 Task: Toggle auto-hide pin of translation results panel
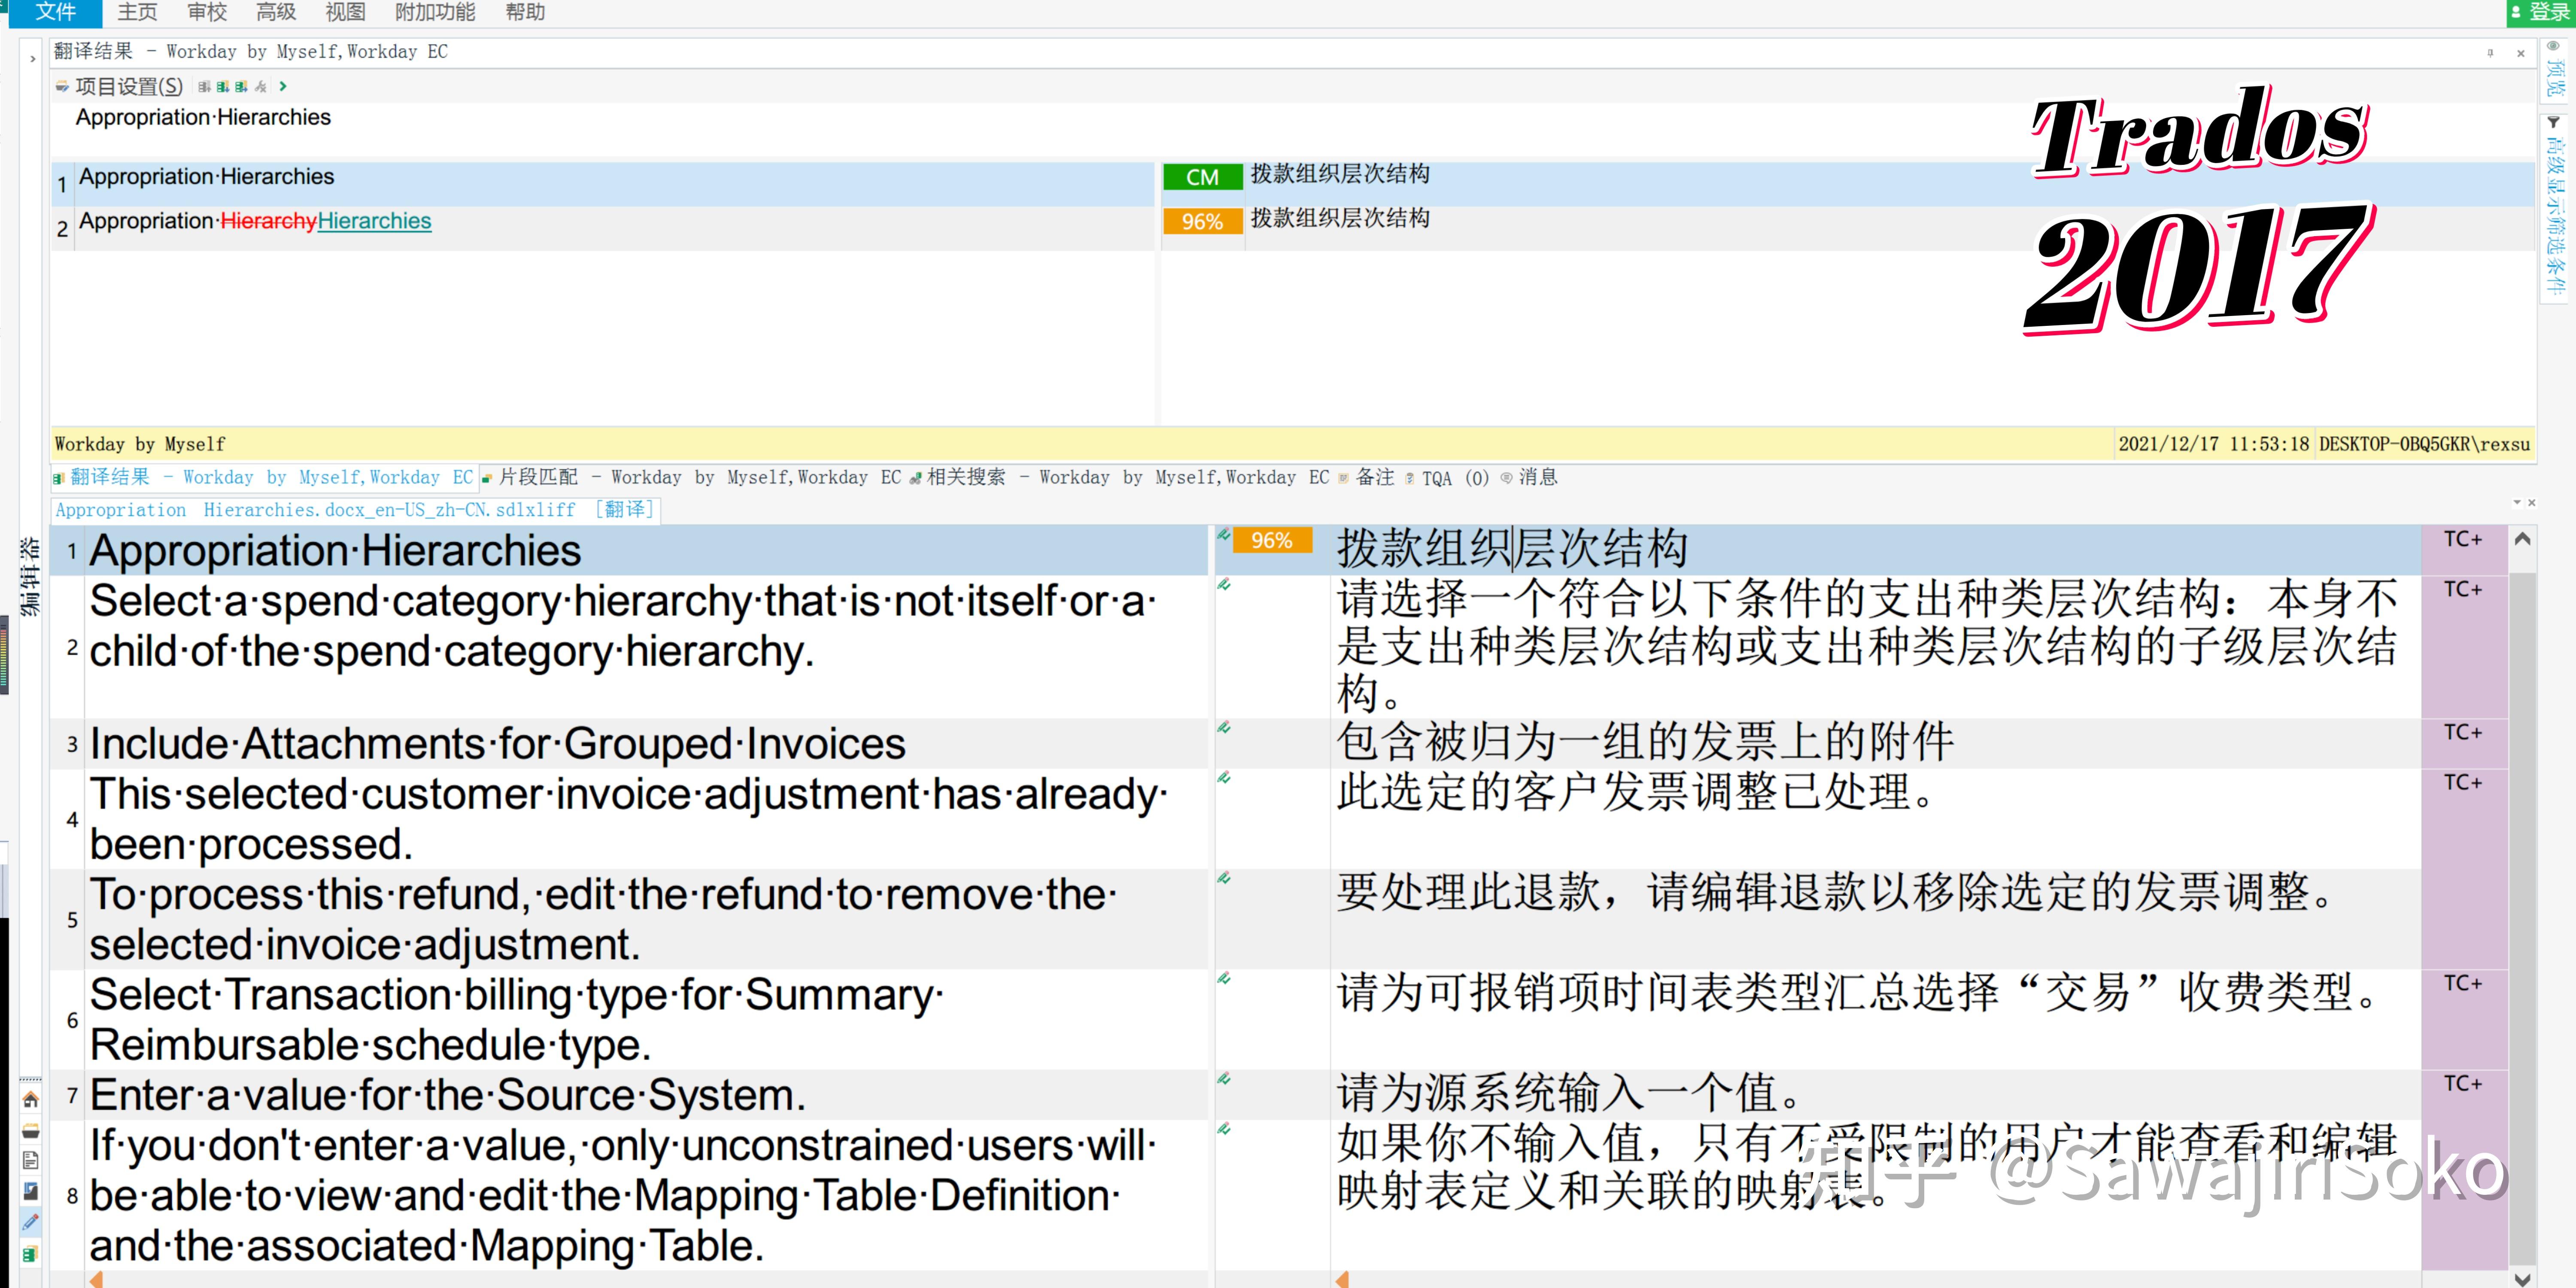click(x=2490, y=53)
